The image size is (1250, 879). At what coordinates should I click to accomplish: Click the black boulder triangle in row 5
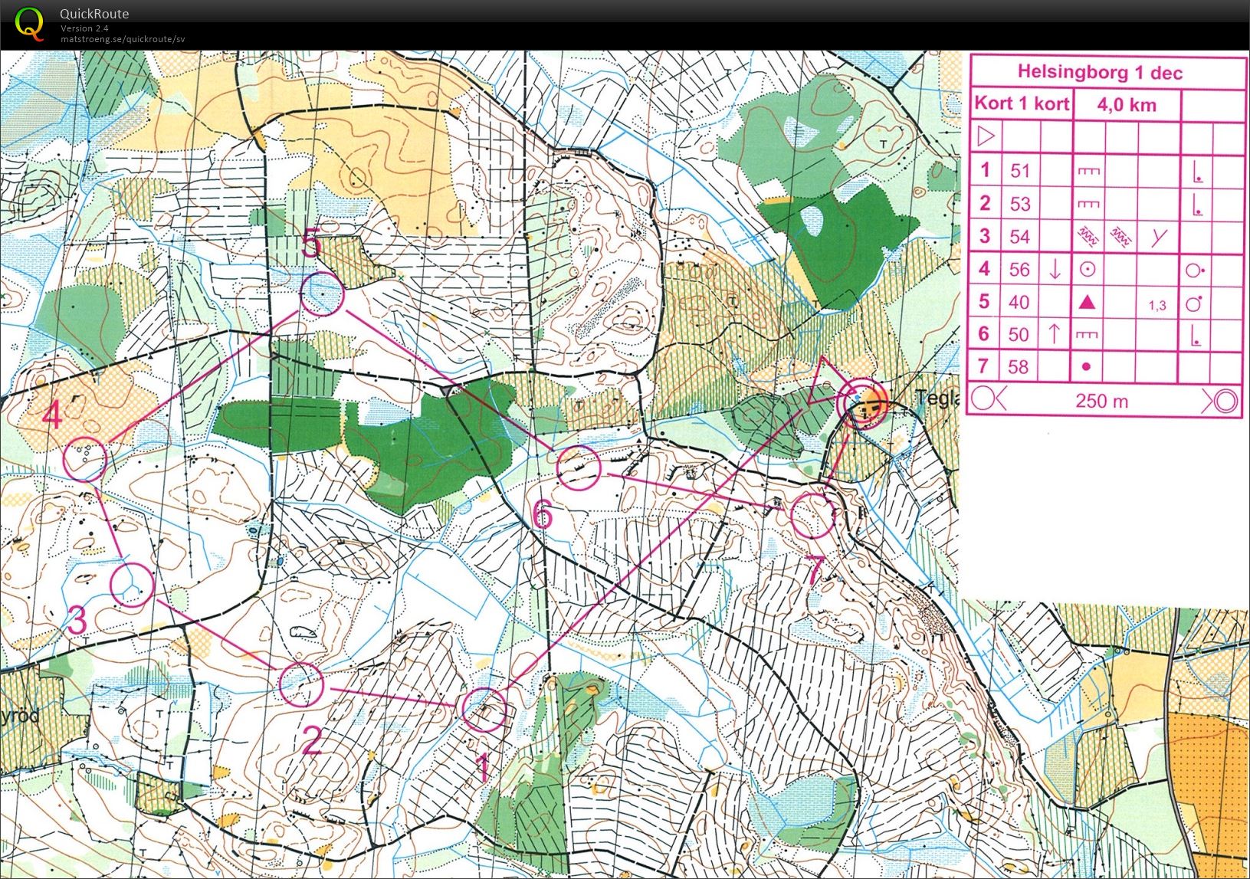(x=1087, y=303)
